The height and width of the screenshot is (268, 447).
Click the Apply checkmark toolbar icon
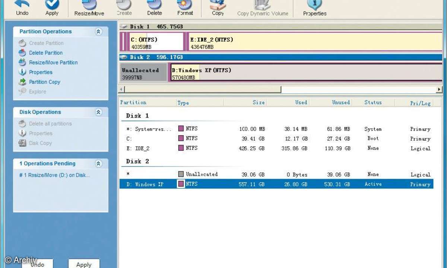click(x=52, y=4)
